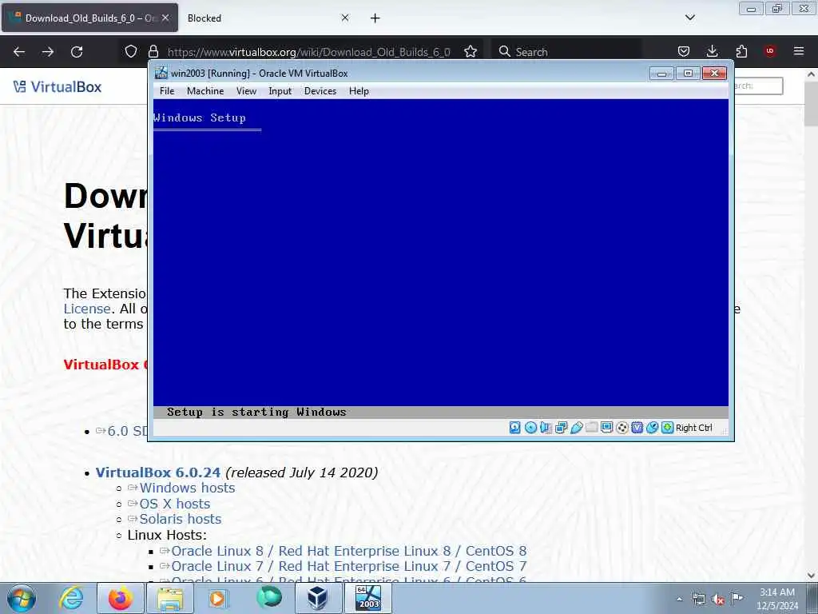Open Oracle Linux 8 / CentOS 8 link
This screenshot has width=818, height=614.
pyautogui.click(x=348, y=551)
